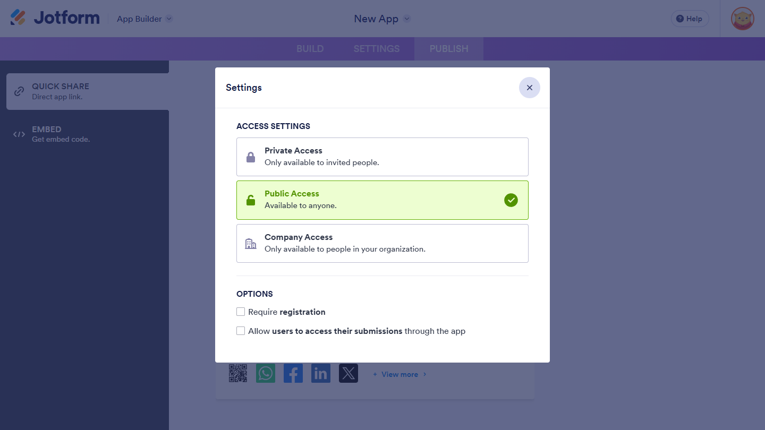The width and height of the screenshot is (765, 430).
Task: Open the user avatar menu
Action: [x=742, y=19]
